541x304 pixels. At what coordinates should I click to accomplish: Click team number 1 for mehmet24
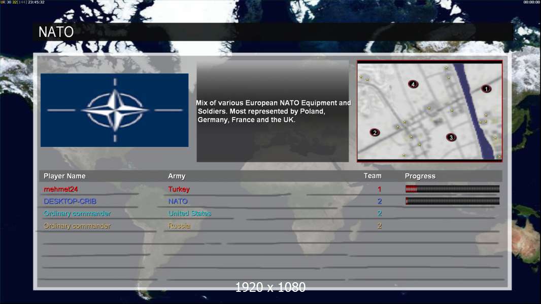[379, 189]
